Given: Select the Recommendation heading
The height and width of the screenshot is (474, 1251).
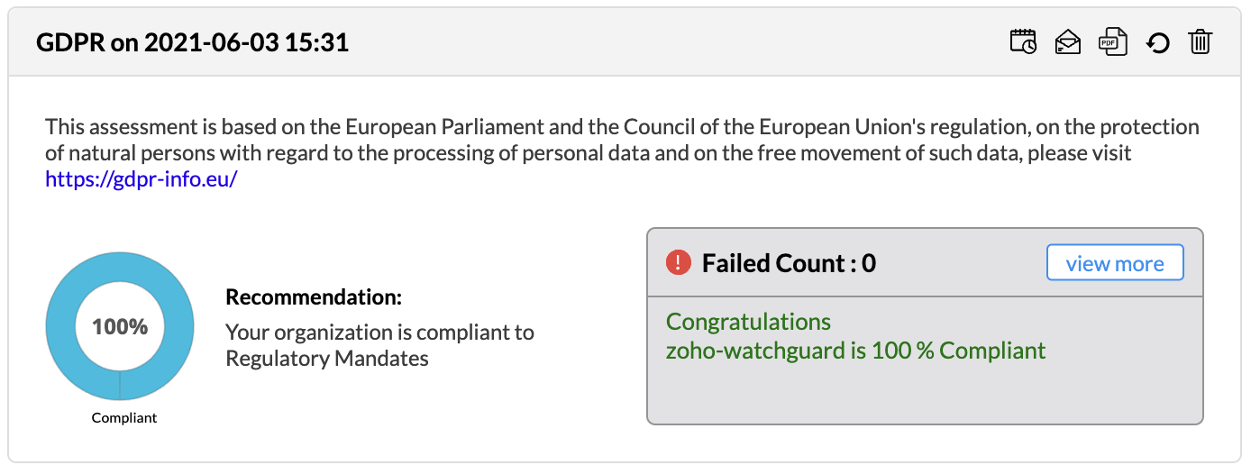Looking at the screenshot, I should pyautogui.click(x=314, y=297).
